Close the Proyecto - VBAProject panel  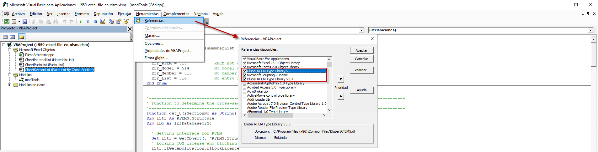coord(130,29)
